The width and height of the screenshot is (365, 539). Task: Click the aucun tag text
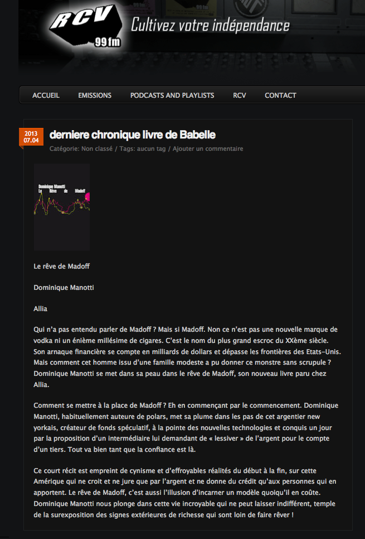click(x=151, y=149)
